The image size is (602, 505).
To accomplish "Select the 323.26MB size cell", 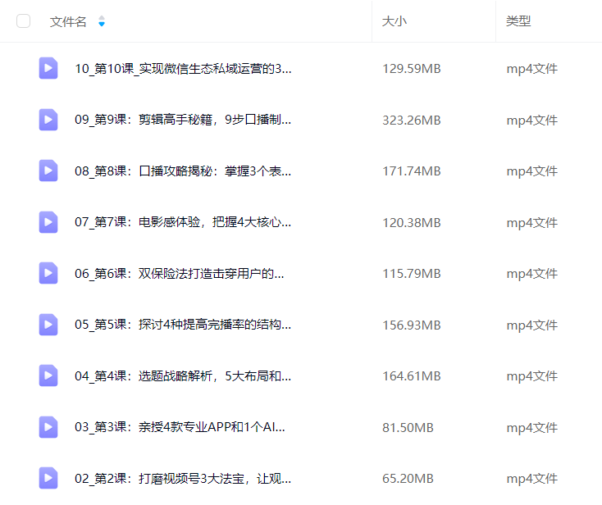I will coord(411,121).
